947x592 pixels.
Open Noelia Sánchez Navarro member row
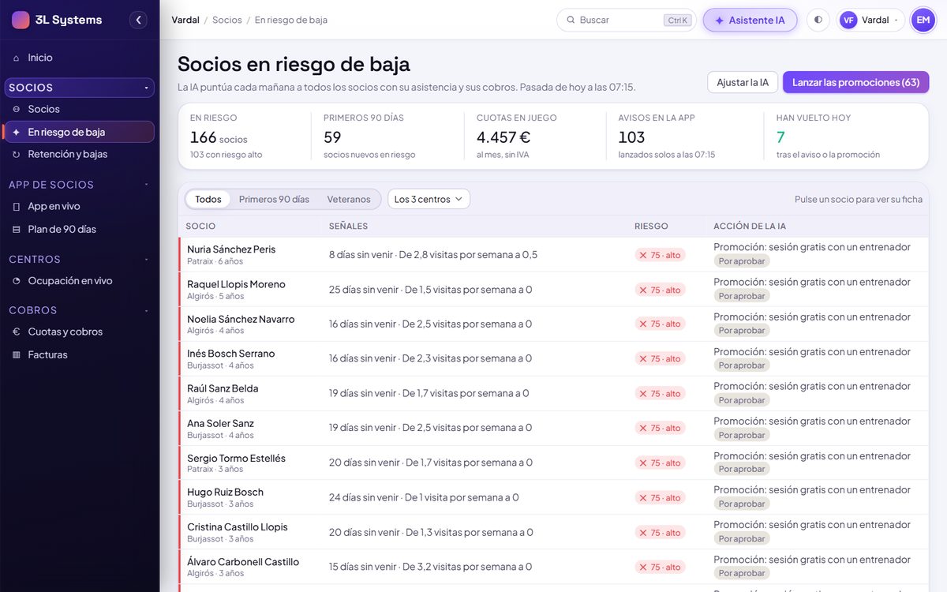pos(553,324)
